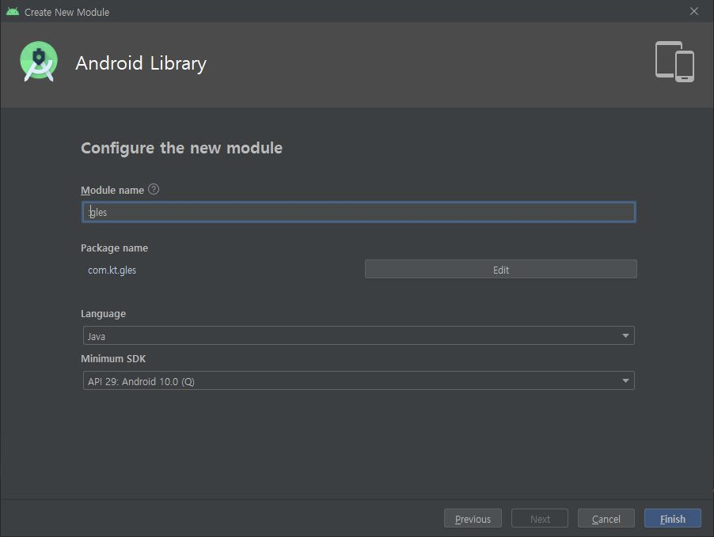Open the Language dropdown showing Java
The height and width of the screenshot is (537, 714).
tap(359, 336)
